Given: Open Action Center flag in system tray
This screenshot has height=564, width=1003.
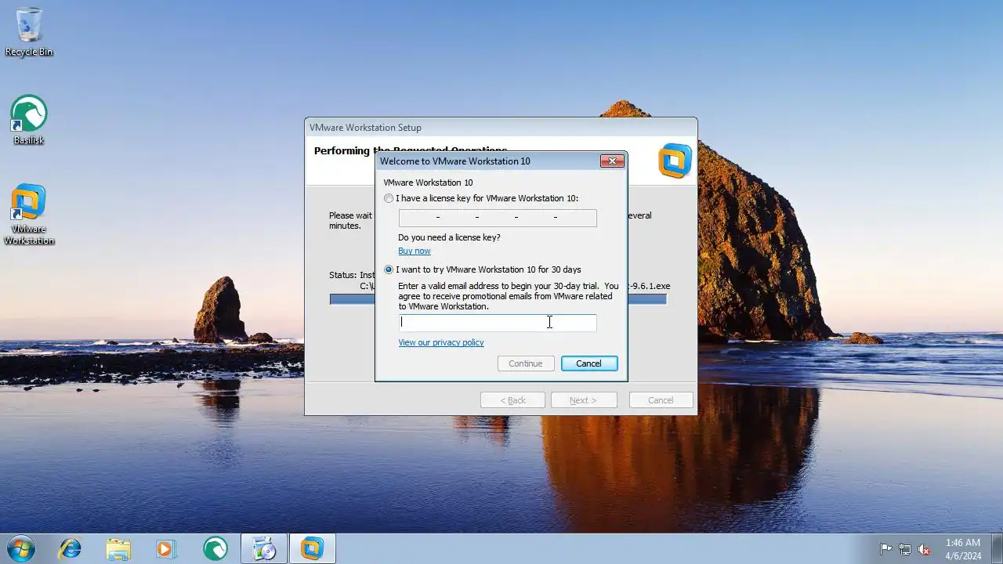Looking at the screenshot, I should pyautogui.click(x=886, y=549).
